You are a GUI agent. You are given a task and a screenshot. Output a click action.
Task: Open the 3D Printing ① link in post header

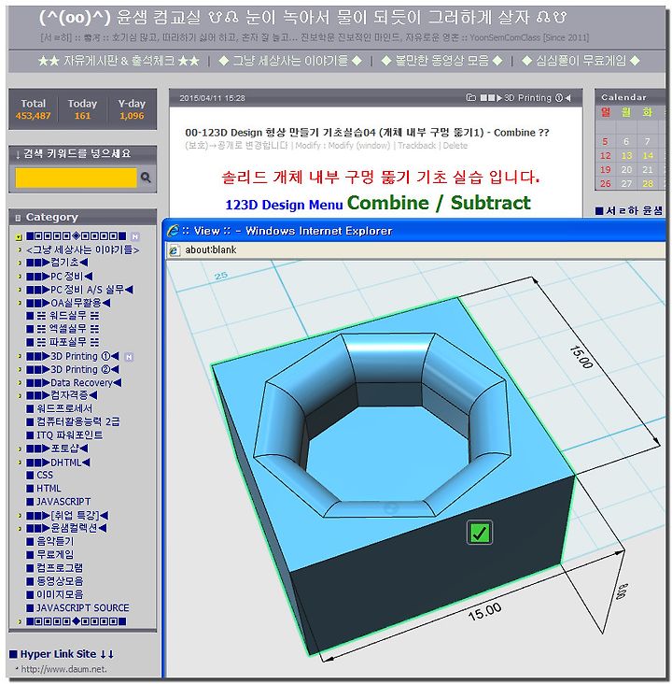(525, 98)
